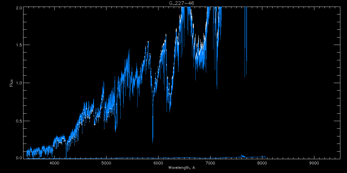Click the 'Wavelength, A' x-axis label
The image size is (347, 173).
[181, 168]
